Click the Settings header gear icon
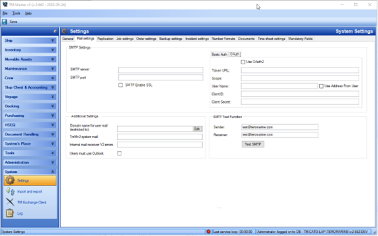This screenshot has width=378, height=236. pyautogui.click(x=64, y=31)
